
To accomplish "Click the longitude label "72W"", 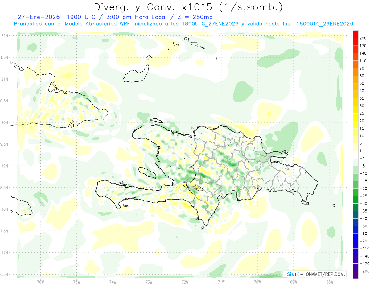I will (x=185, y=282).
